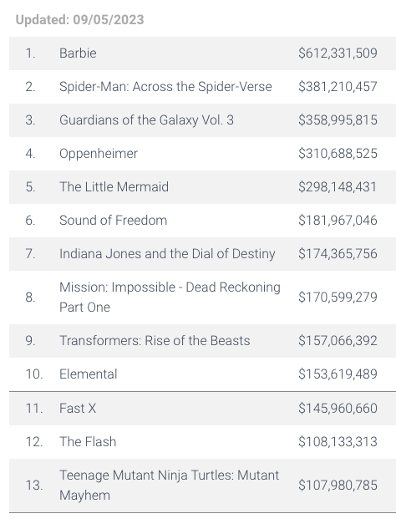The width and height of the screenshot is (396, 529).
Task: Click Fast X gross $145,960,660
Action: (338, 408)
